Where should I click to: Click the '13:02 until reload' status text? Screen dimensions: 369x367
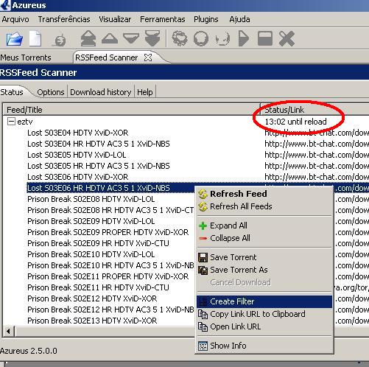[x=295, y=122]
